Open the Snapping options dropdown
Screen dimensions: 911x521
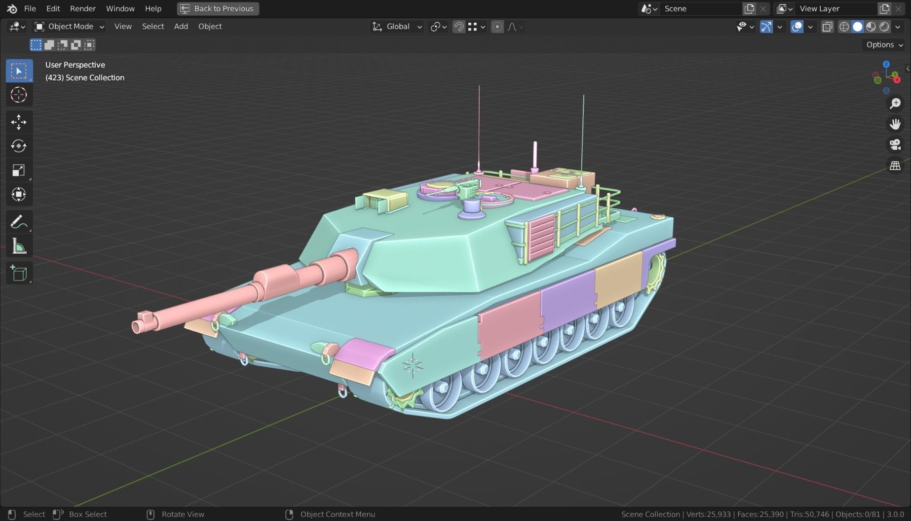477,27
